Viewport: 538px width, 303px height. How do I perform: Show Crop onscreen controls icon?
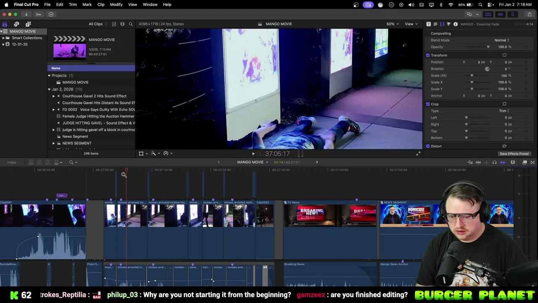tap(504, 104)
